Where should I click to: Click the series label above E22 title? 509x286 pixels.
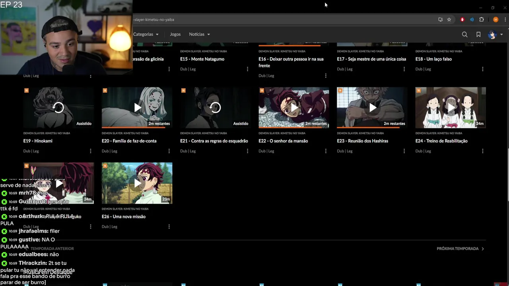[282, 133]
